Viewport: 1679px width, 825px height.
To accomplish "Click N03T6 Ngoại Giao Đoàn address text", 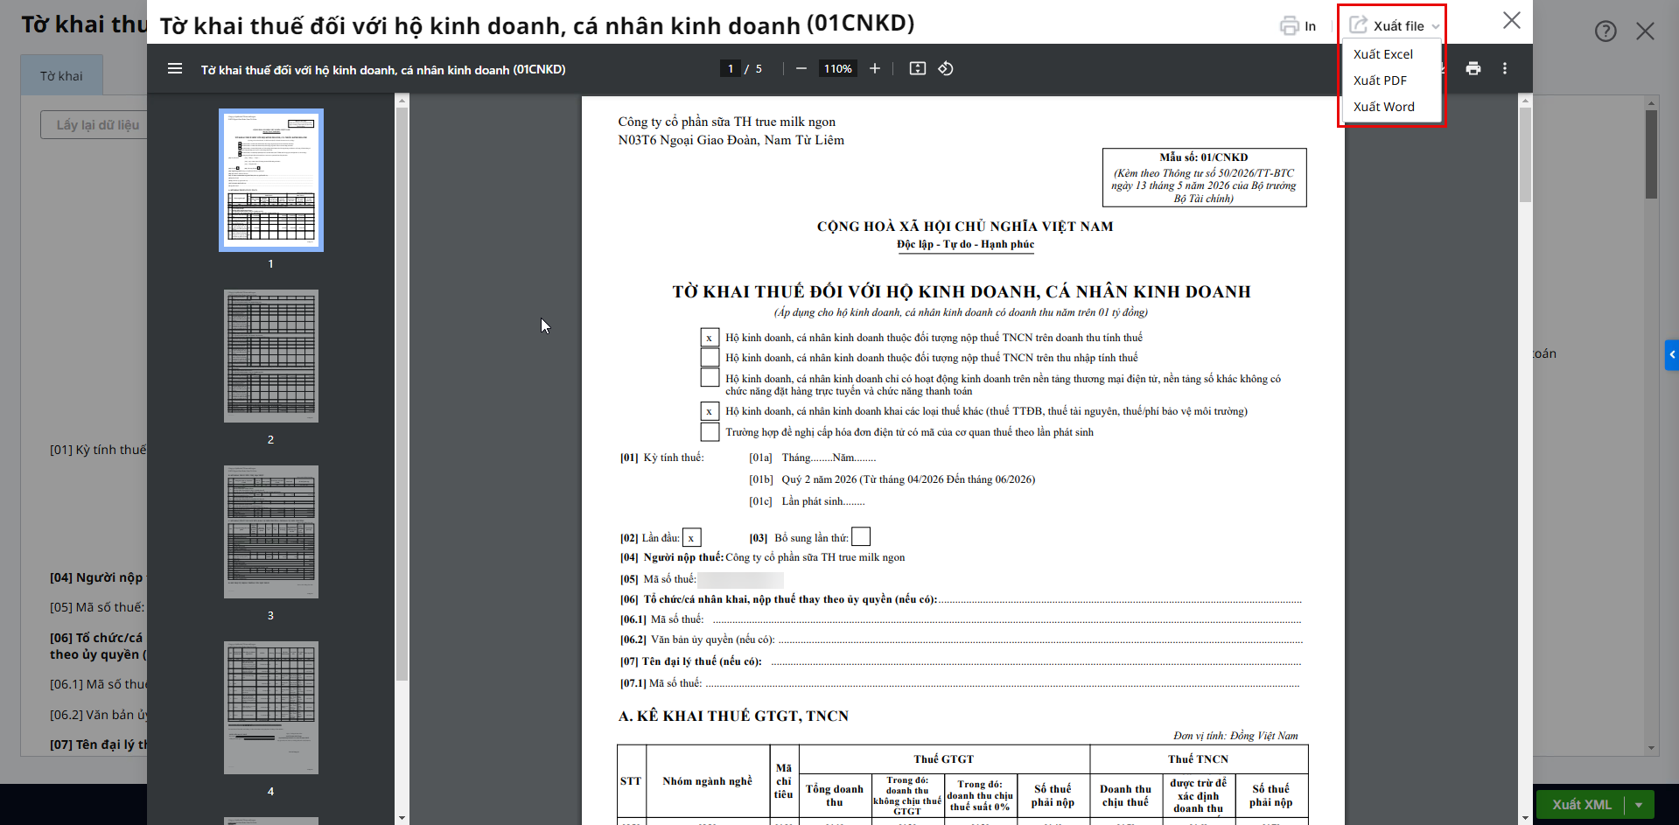I will [731, 140].
